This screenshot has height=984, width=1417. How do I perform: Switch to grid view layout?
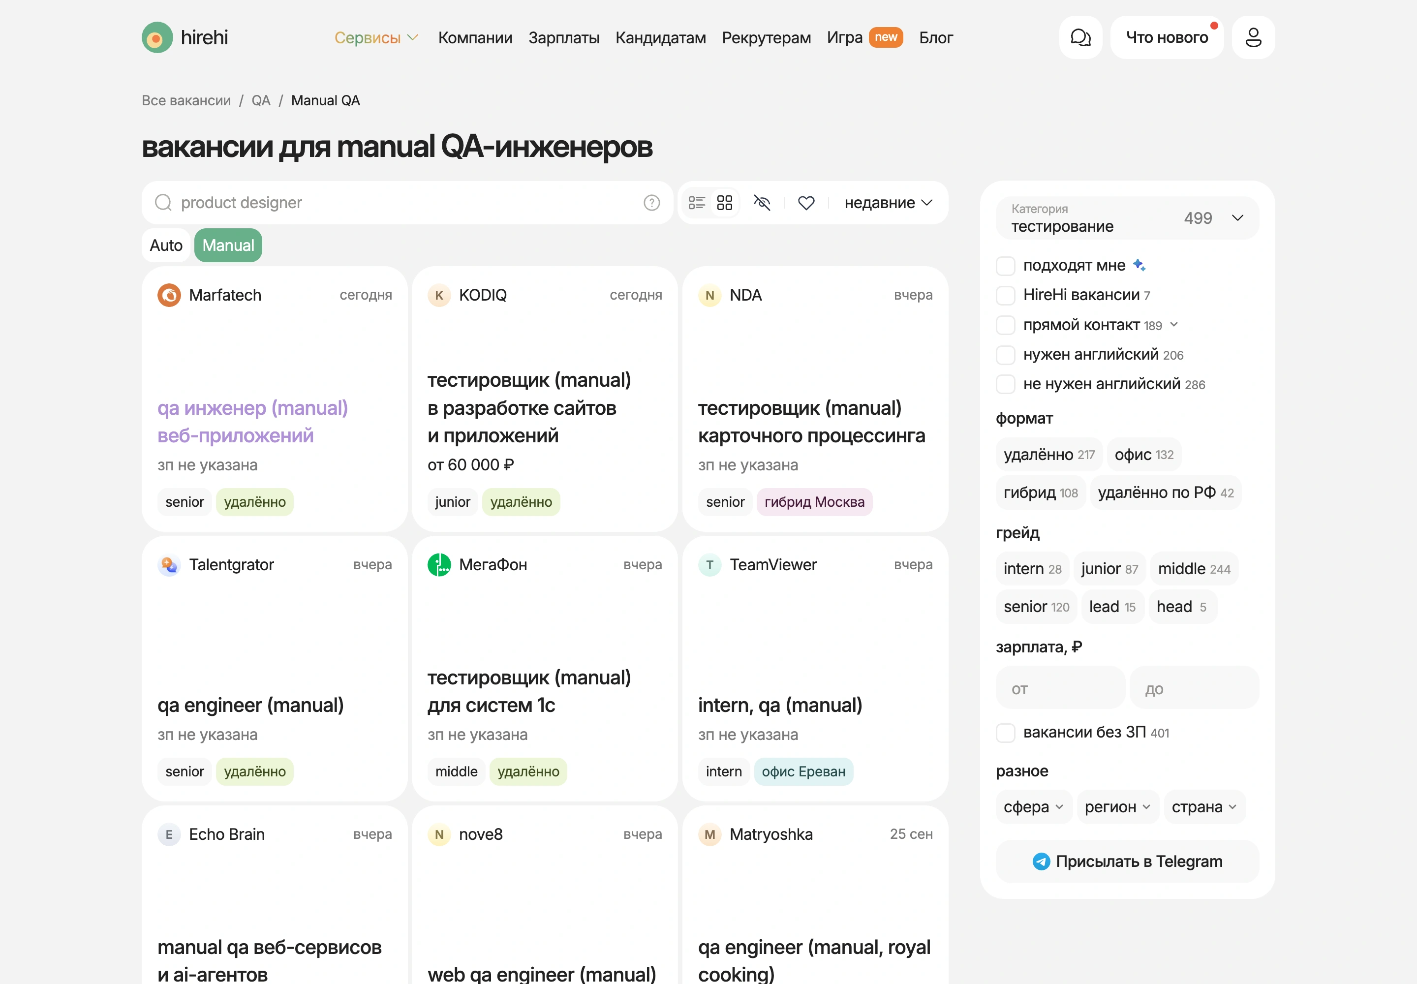[x=725, y=203]
